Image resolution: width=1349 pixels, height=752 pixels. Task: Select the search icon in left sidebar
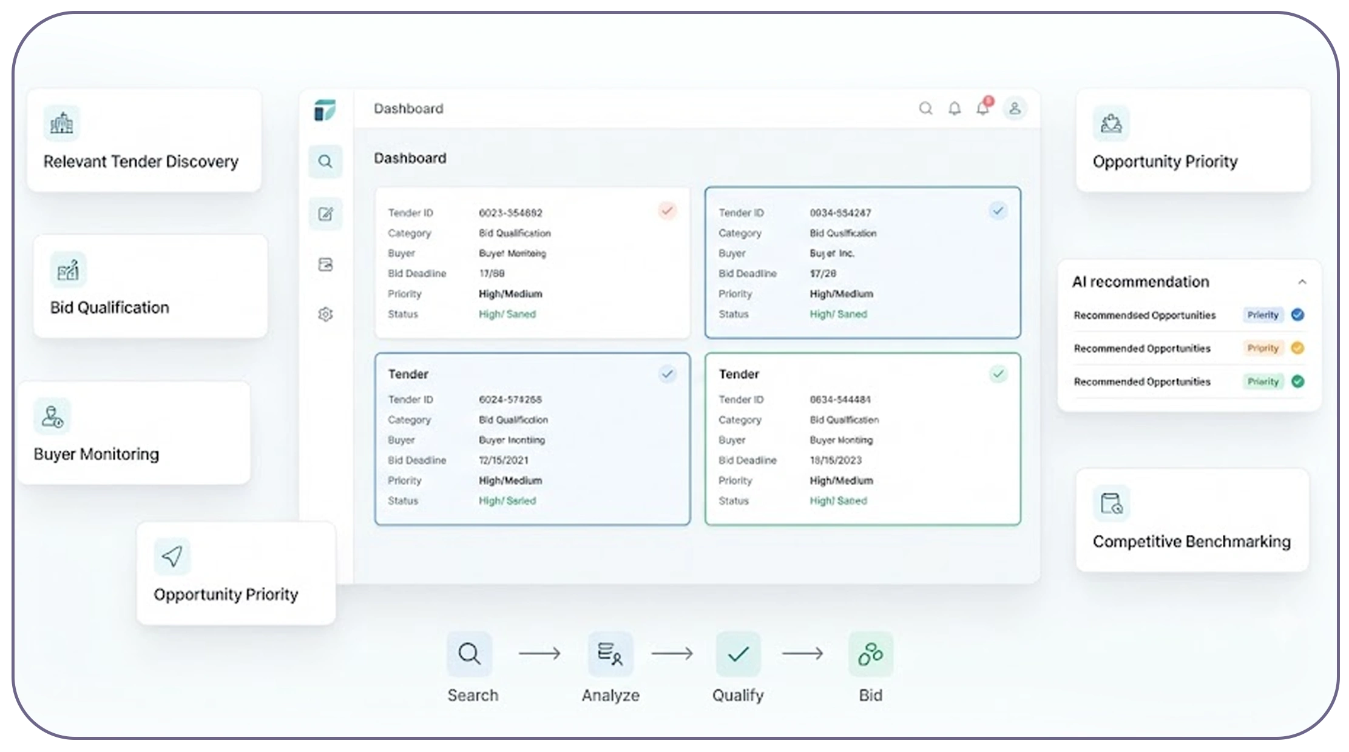325,161
